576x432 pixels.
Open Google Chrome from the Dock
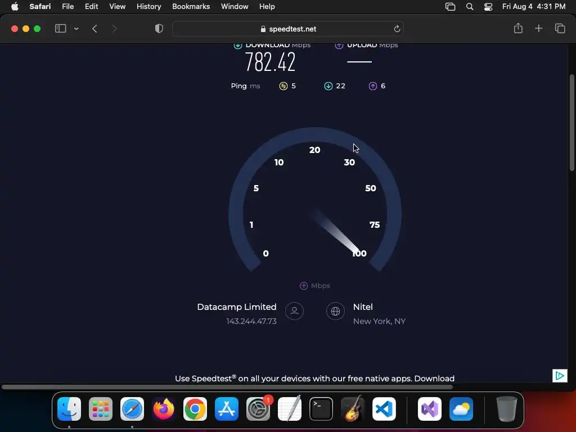pyautogui.click(x=195, y=409)
